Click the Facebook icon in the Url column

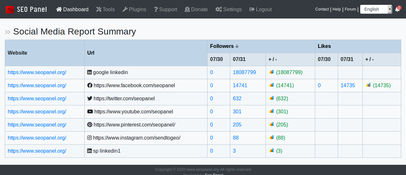tap(90, 86)
